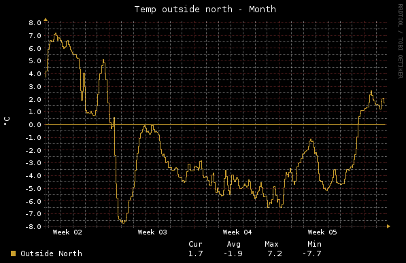Click the 0.0 y-axis tick label
Screen dimensions: 406x263
pyautogui.click(x=35, y=125)
